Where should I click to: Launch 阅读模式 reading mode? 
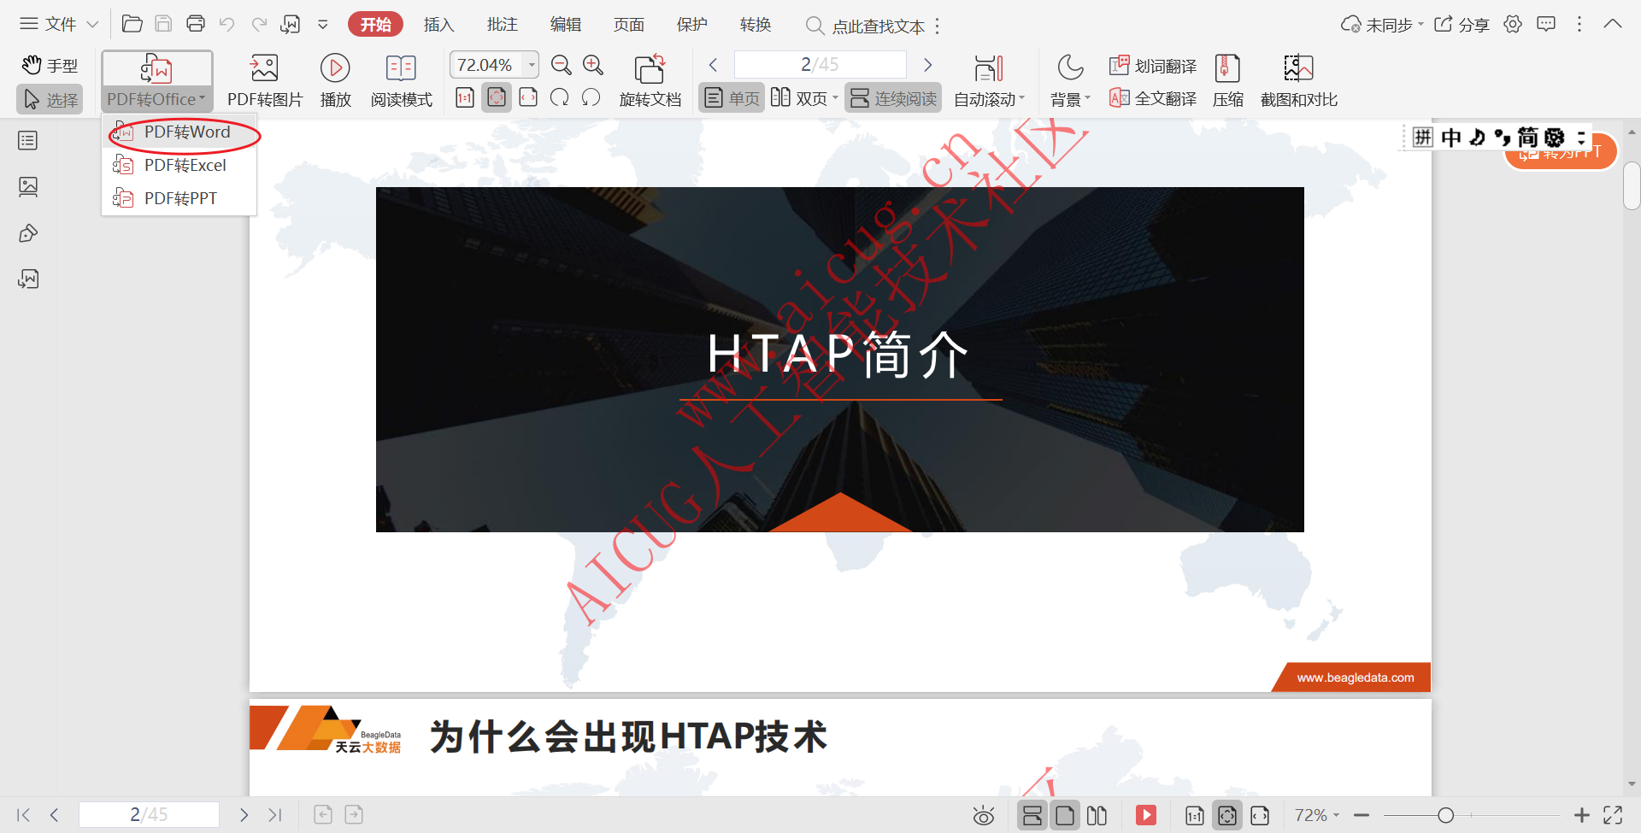(x=401, y=79)
